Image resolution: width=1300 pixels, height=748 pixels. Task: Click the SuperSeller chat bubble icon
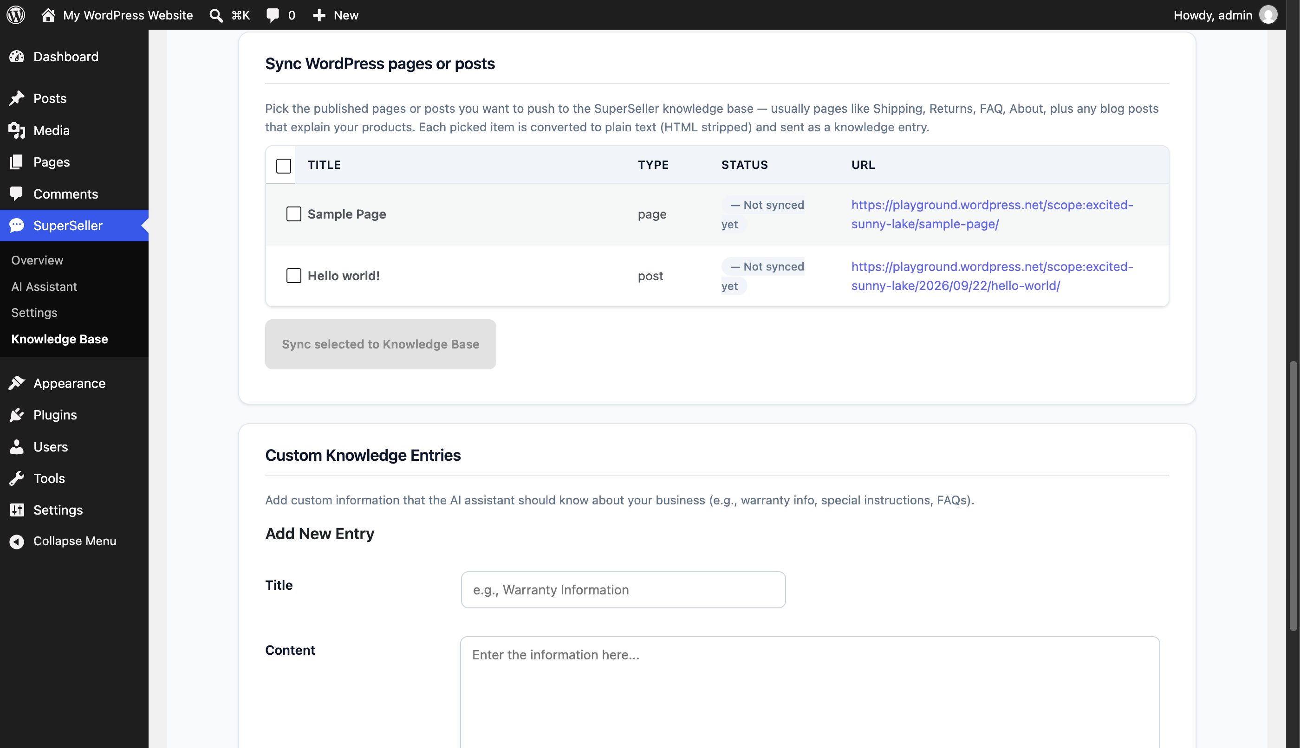pos(16,226)
